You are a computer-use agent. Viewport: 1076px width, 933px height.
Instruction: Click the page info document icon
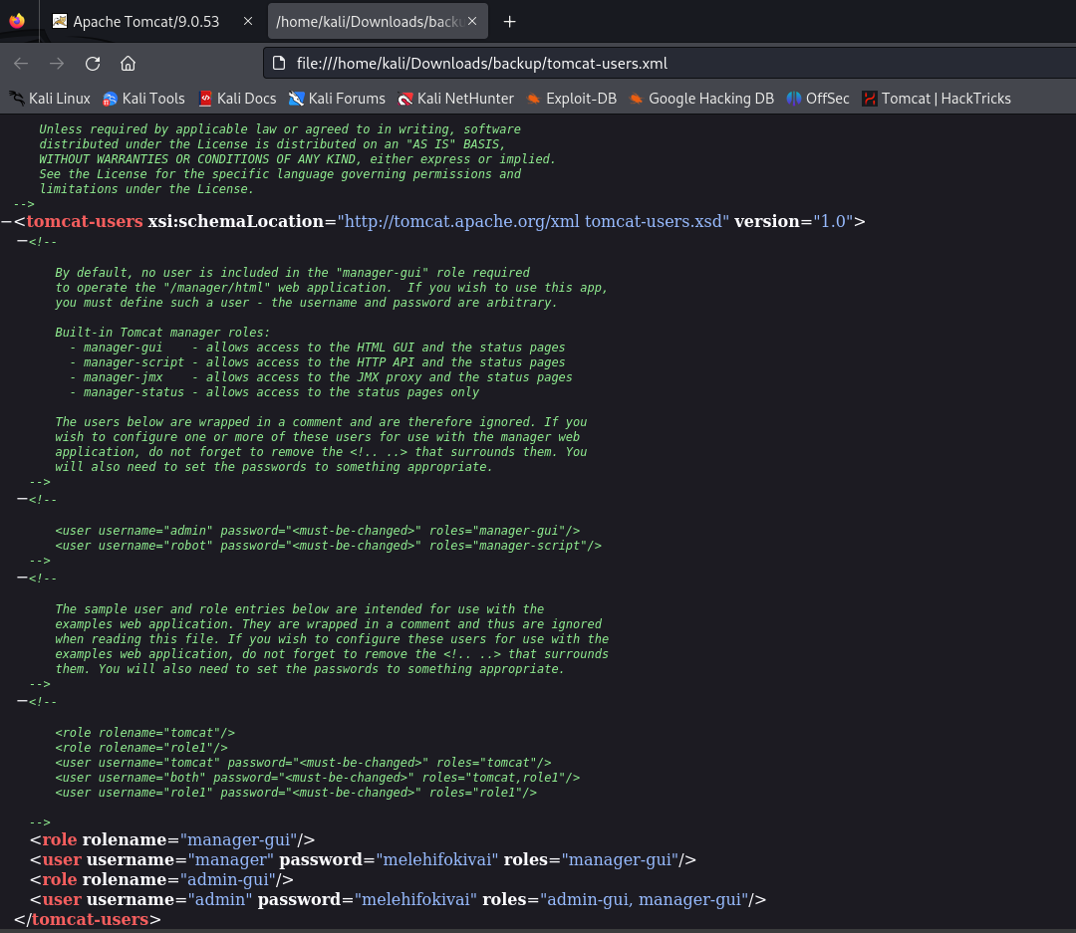(279, 63)
